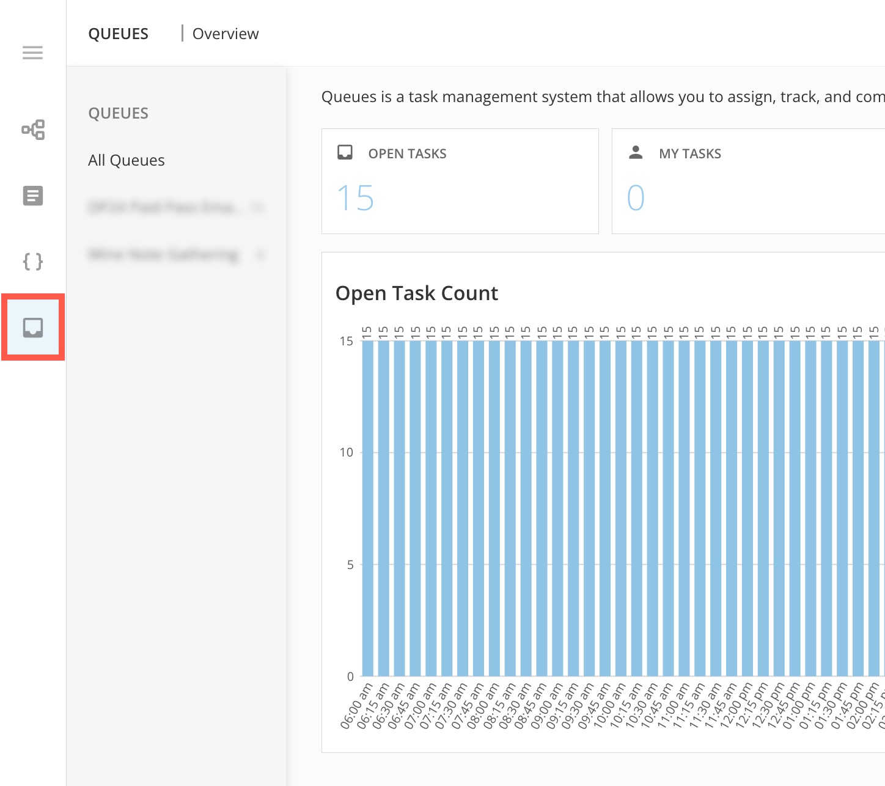Click the person icon beside MY TASKS

pos(636,153)
